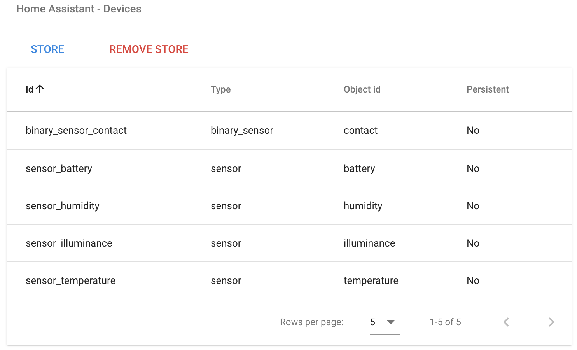The image size is (577, 350).
Task: Pick the sensor_temperature row
Action: 289,280
